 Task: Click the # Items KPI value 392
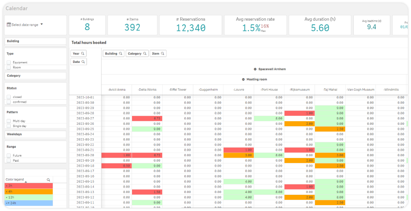132,27
